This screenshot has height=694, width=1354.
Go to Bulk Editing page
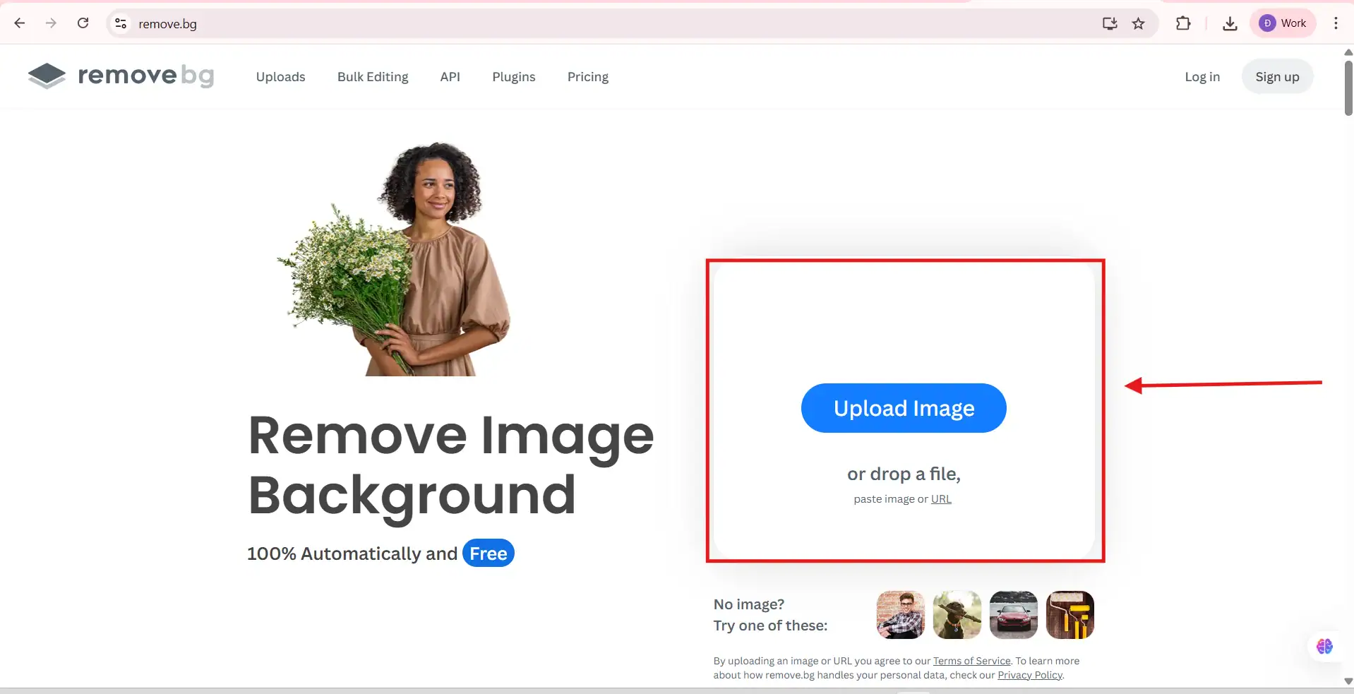[373, 77]
